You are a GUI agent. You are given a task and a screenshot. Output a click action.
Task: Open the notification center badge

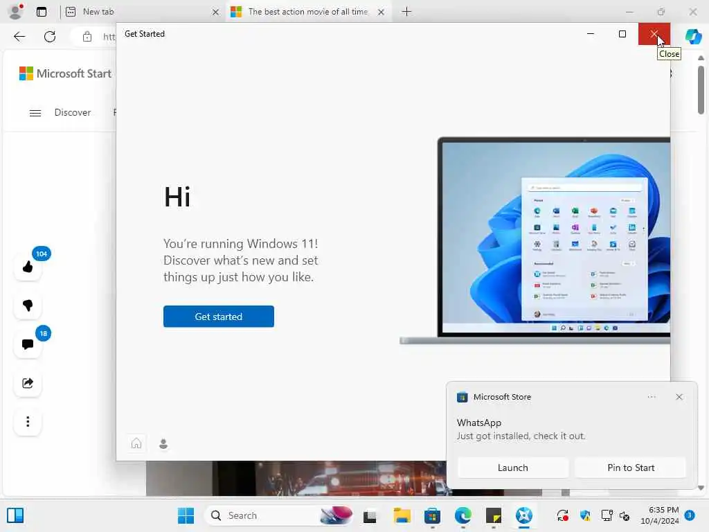tap(690, 515)
